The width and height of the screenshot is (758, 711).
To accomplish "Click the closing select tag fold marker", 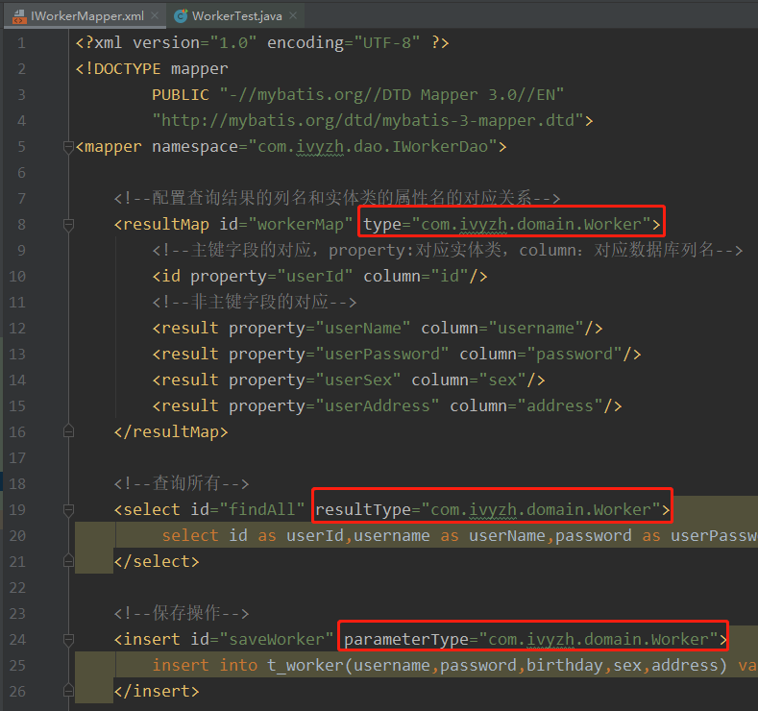I will [67, 561].
